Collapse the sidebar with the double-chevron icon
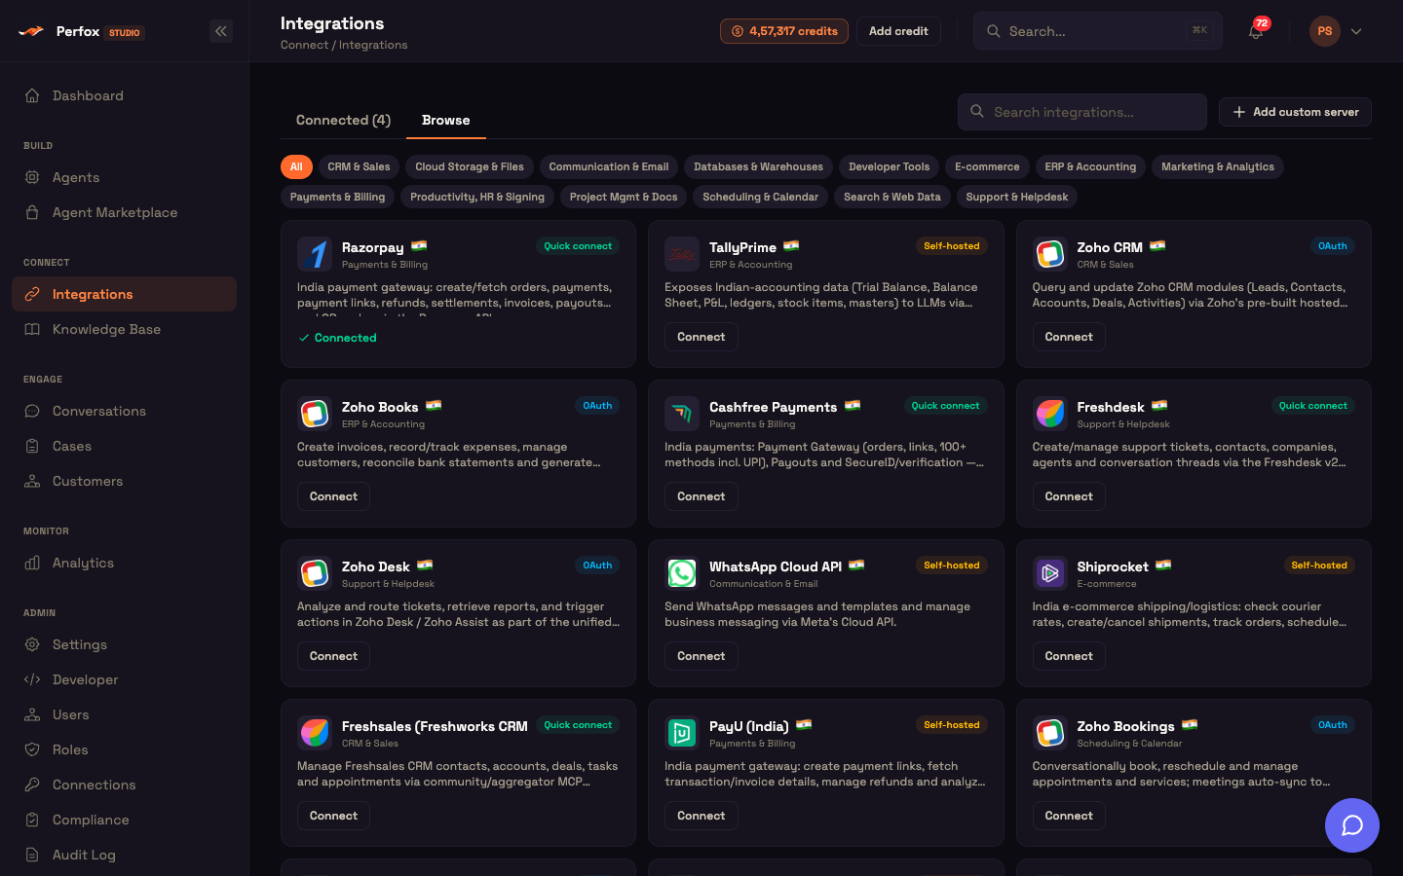The height and width of the screenshot is (876, 1403). (221, 31)
